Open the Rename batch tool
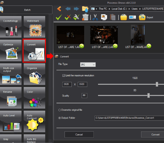The image size is (164, 143). coord(11,98)
